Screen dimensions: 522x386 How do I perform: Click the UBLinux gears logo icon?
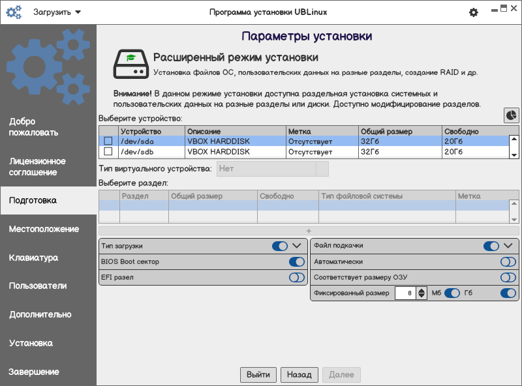click(x=14, y=12)
